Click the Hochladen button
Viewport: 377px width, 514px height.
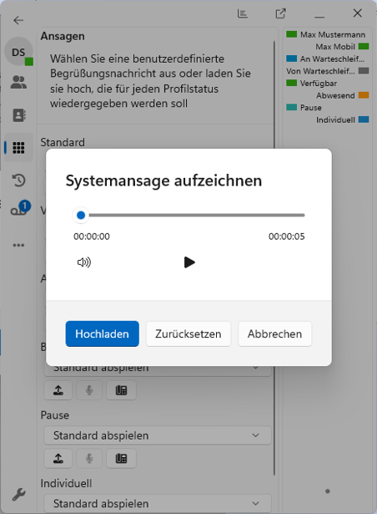102,333
